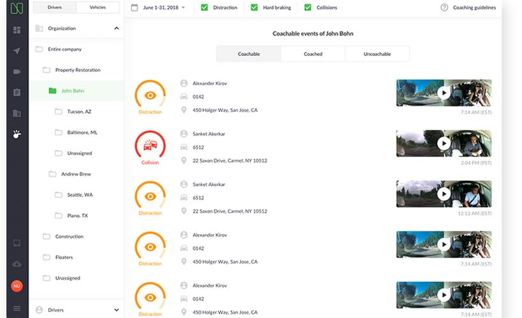Play the first 7:14 AM (EST) video

click(x=444, y=93)
